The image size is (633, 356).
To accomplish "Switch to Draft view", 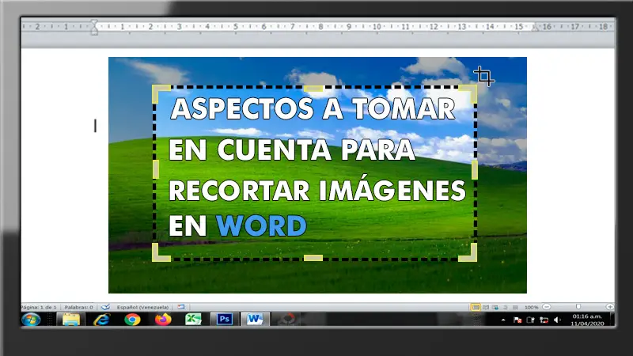I will (515, 307).
